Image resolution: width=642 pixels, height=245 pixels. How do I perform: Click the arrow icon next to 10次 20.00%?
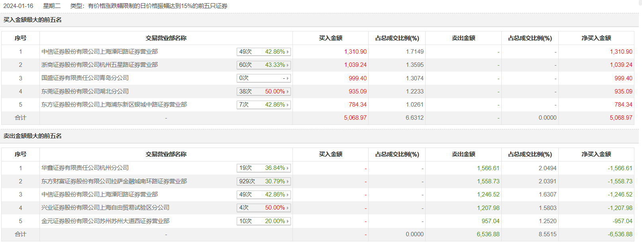[x=288, y=221]
